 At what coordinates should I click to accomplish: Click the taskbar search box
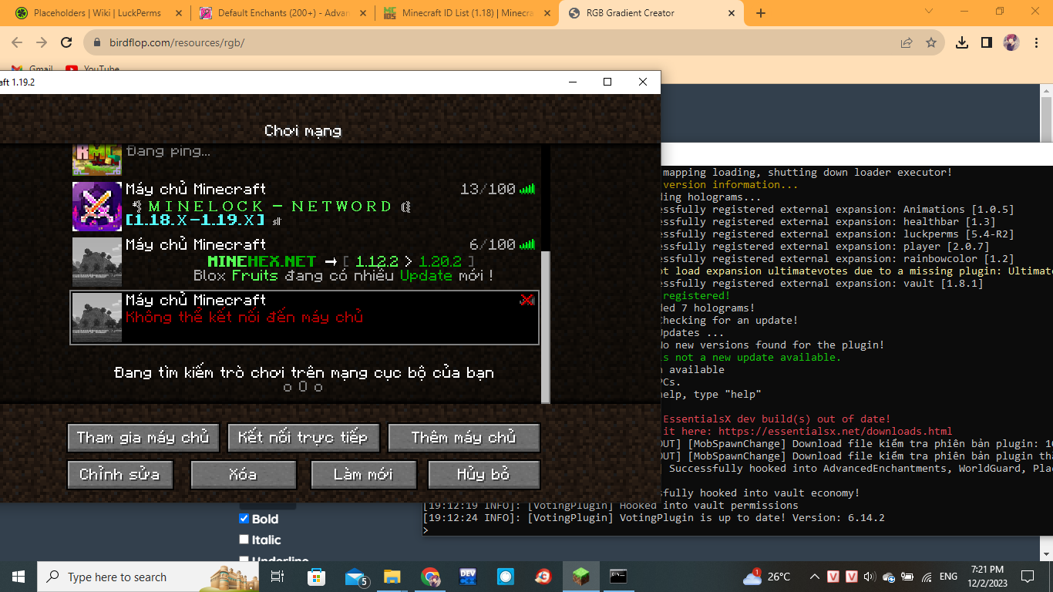[149, 577]
